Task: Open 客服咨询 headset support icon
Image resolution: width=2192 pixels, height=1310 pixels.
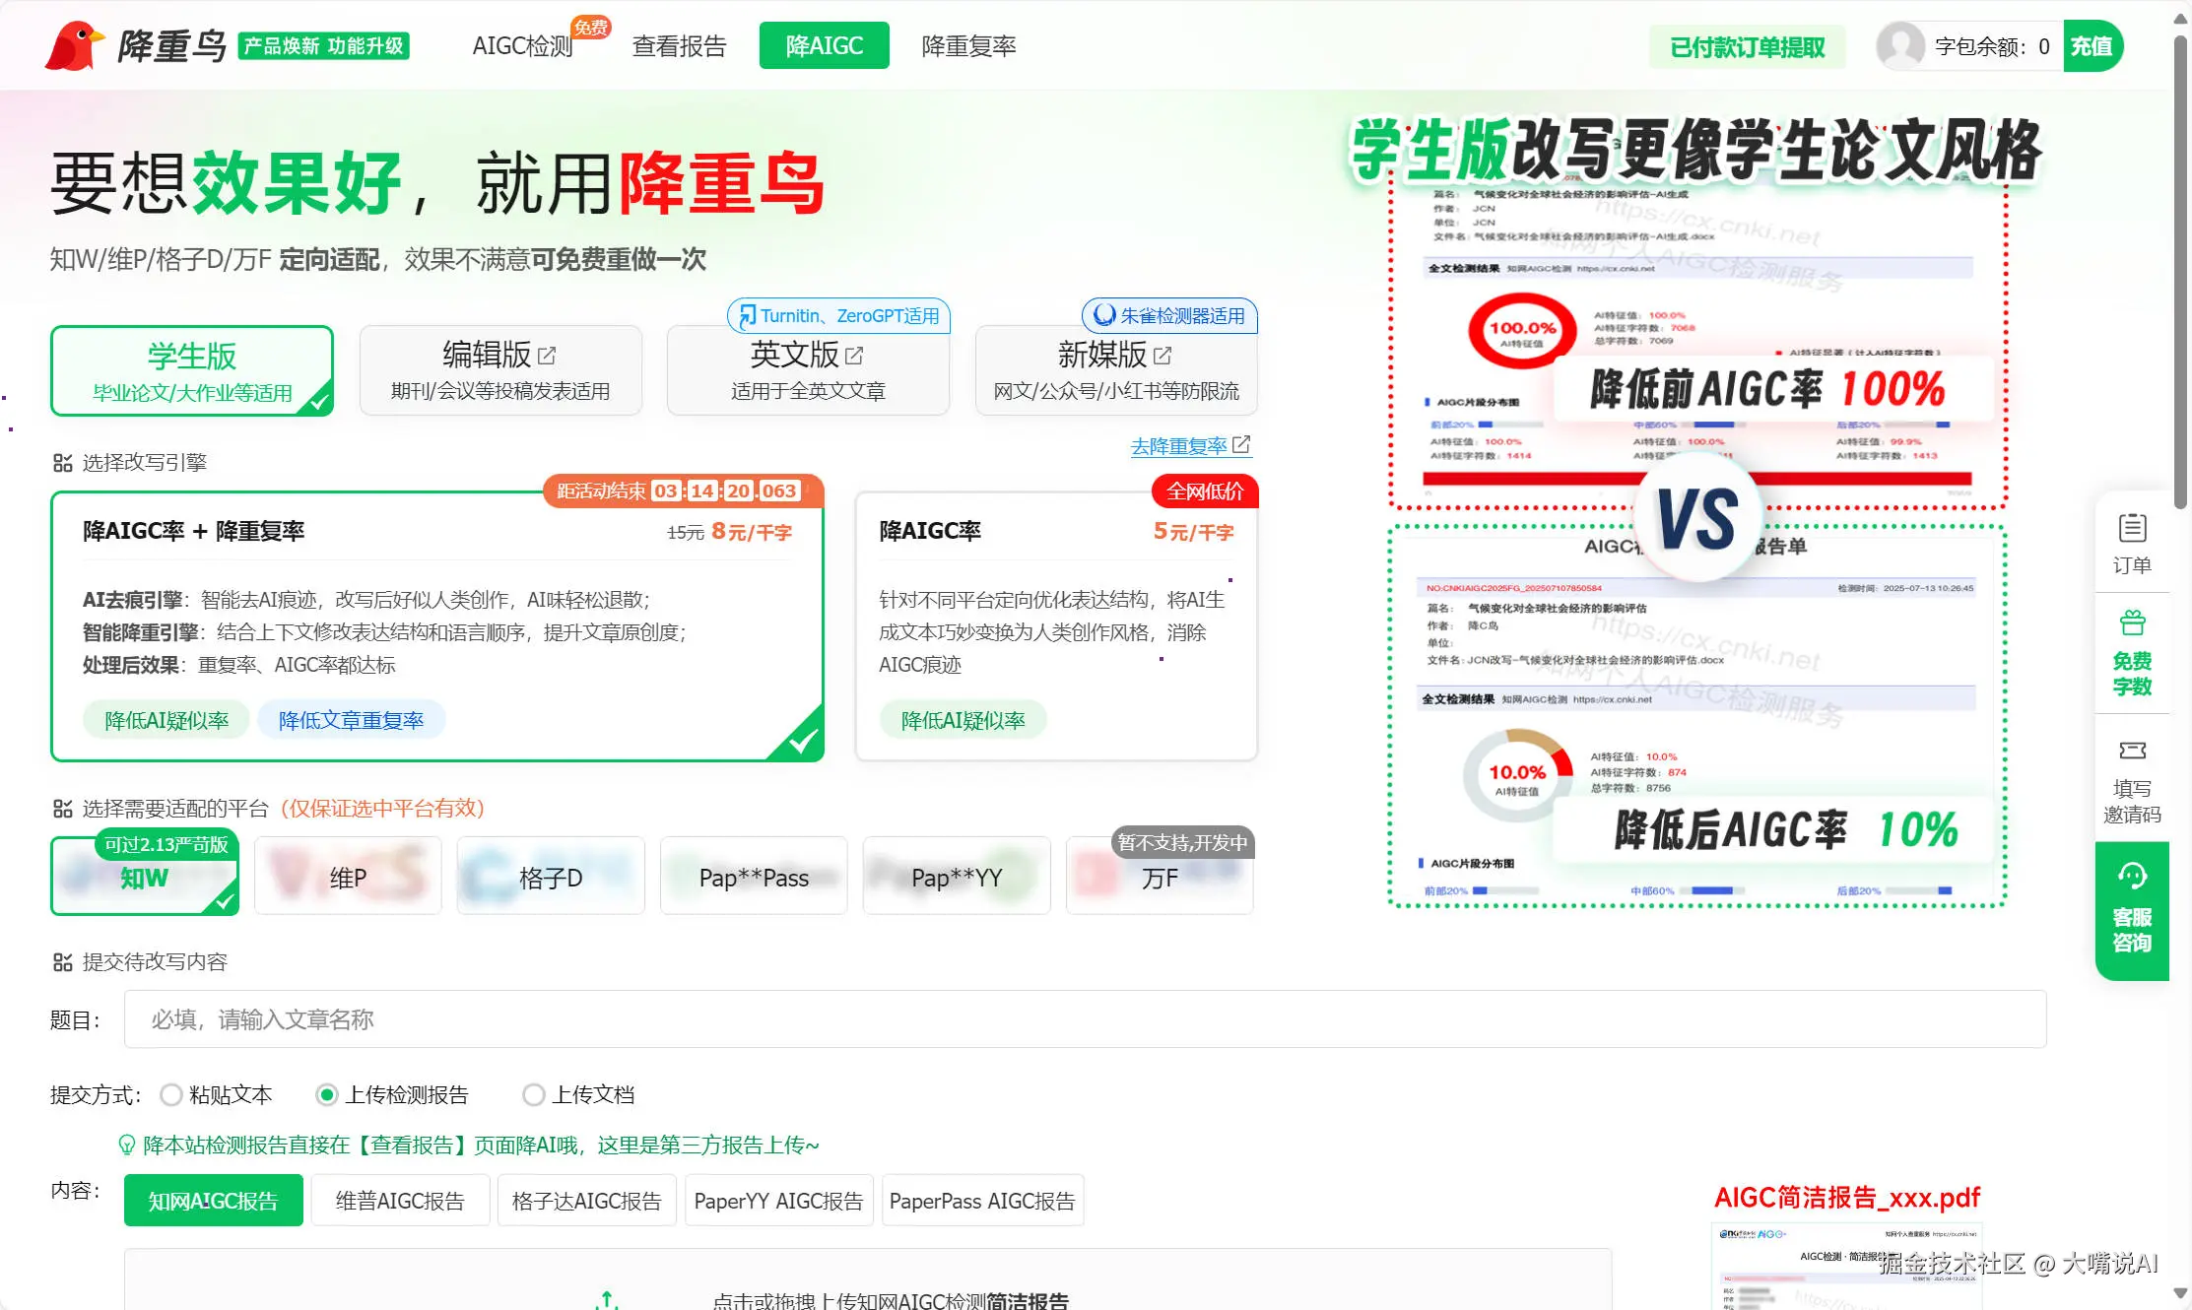Action: pos(2132,877)
